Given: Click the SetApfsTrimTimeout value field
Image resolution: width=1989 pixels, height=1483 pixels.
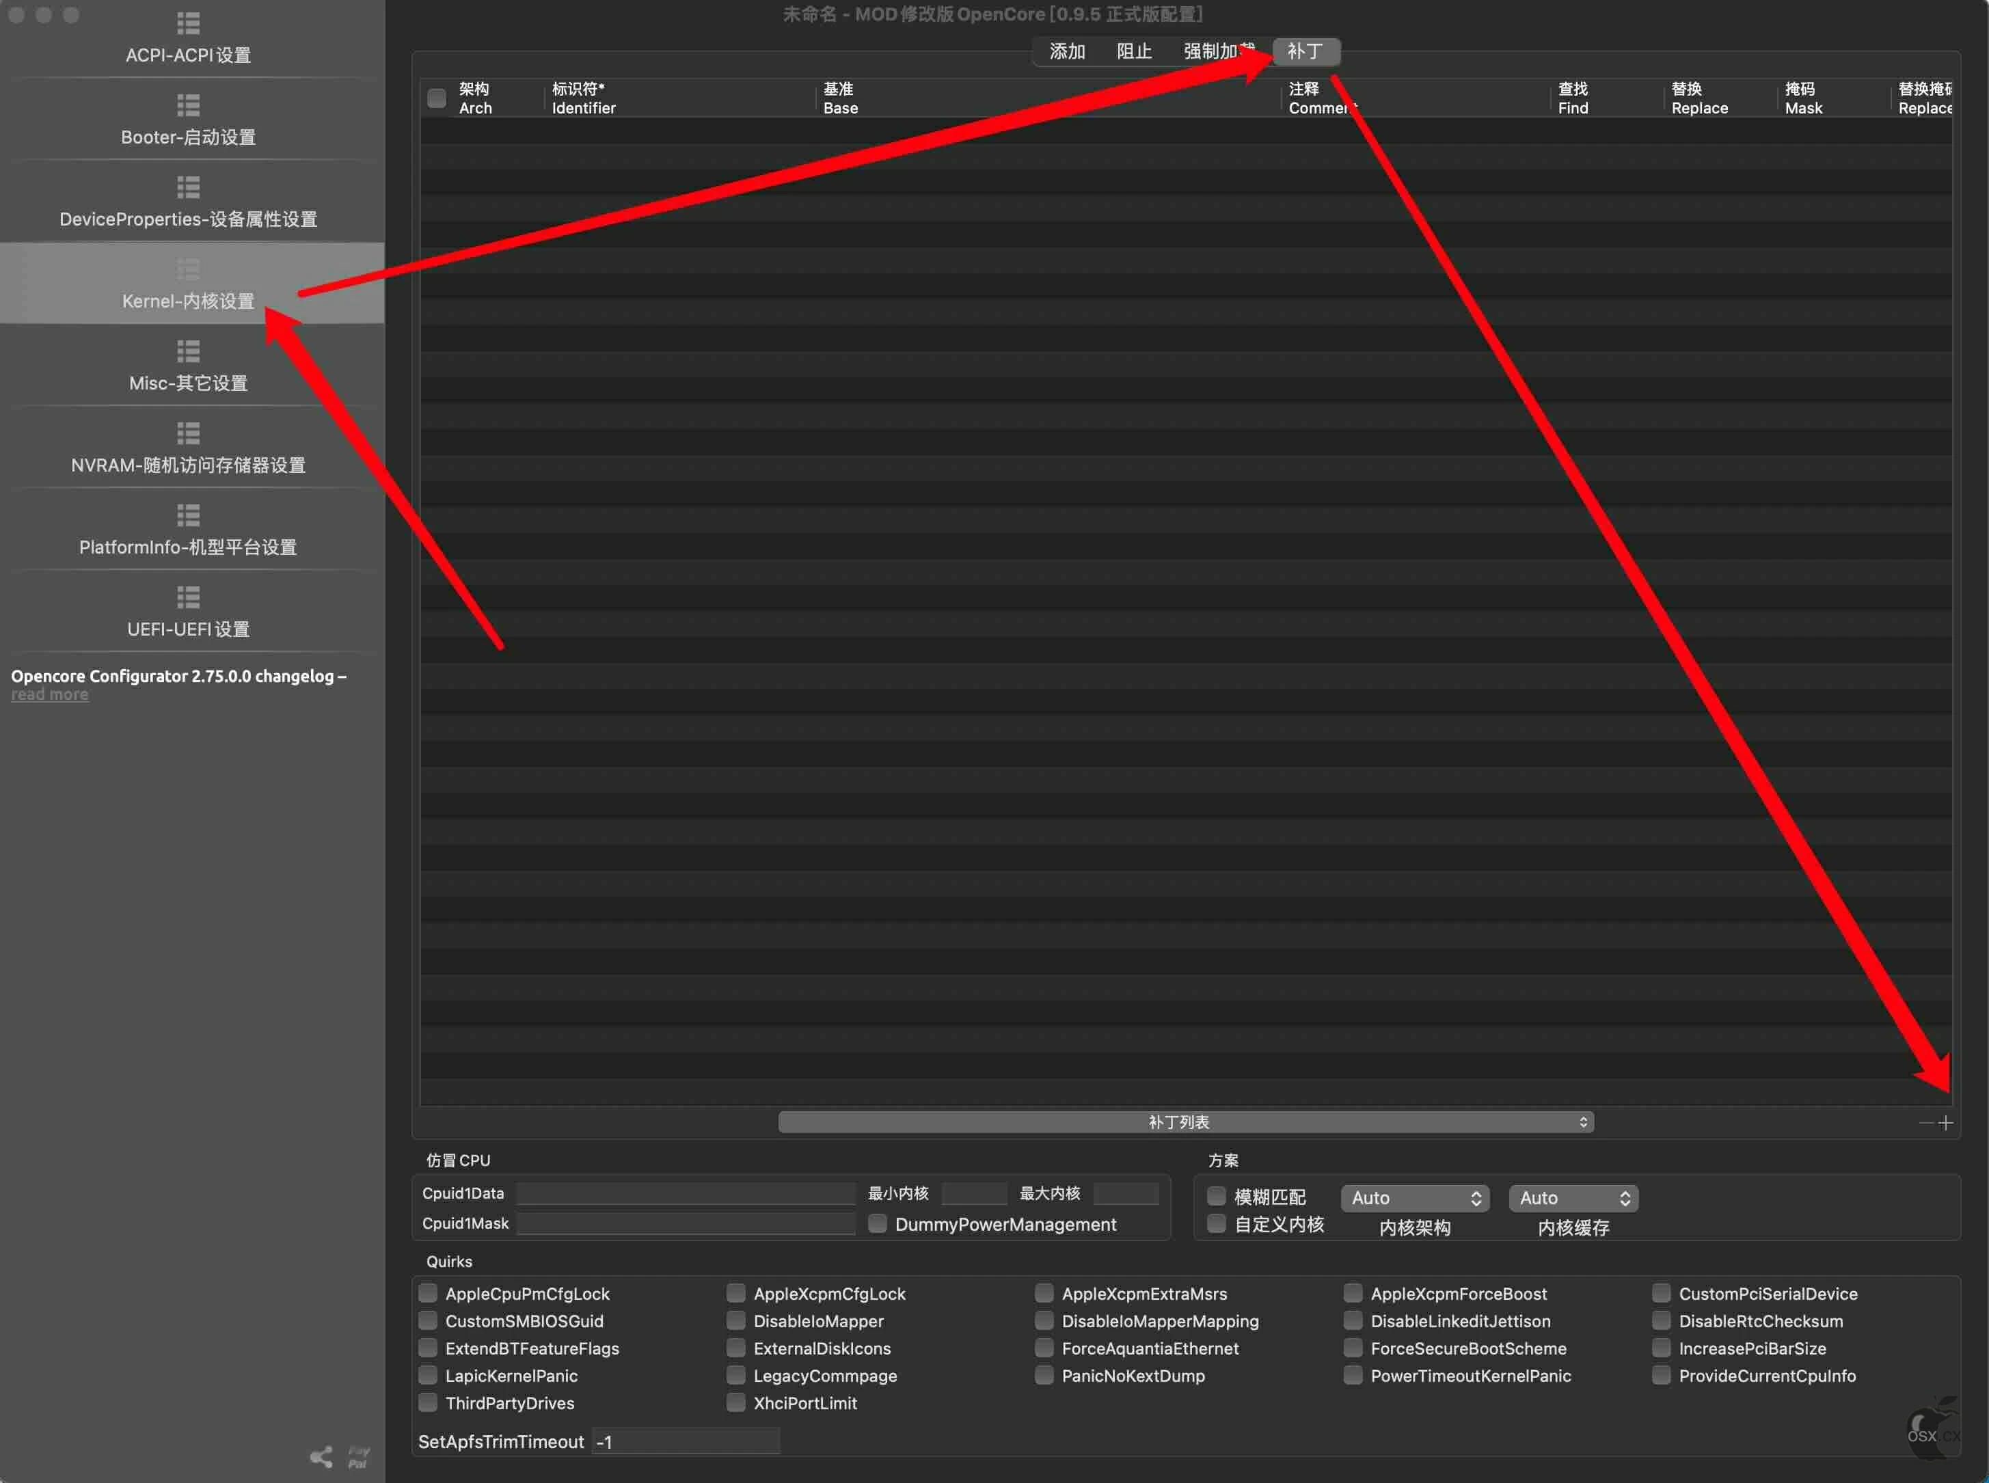Looking at the screenshot, I should [686, 1442].
